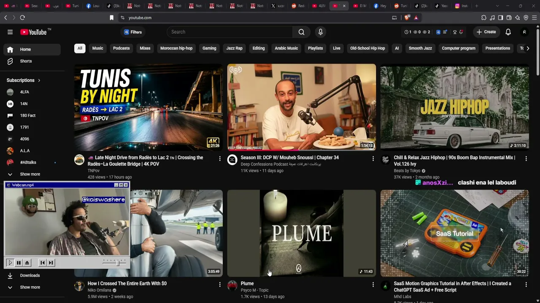
Task: Go back to the previous page
Action: click(x=5, y=18)
